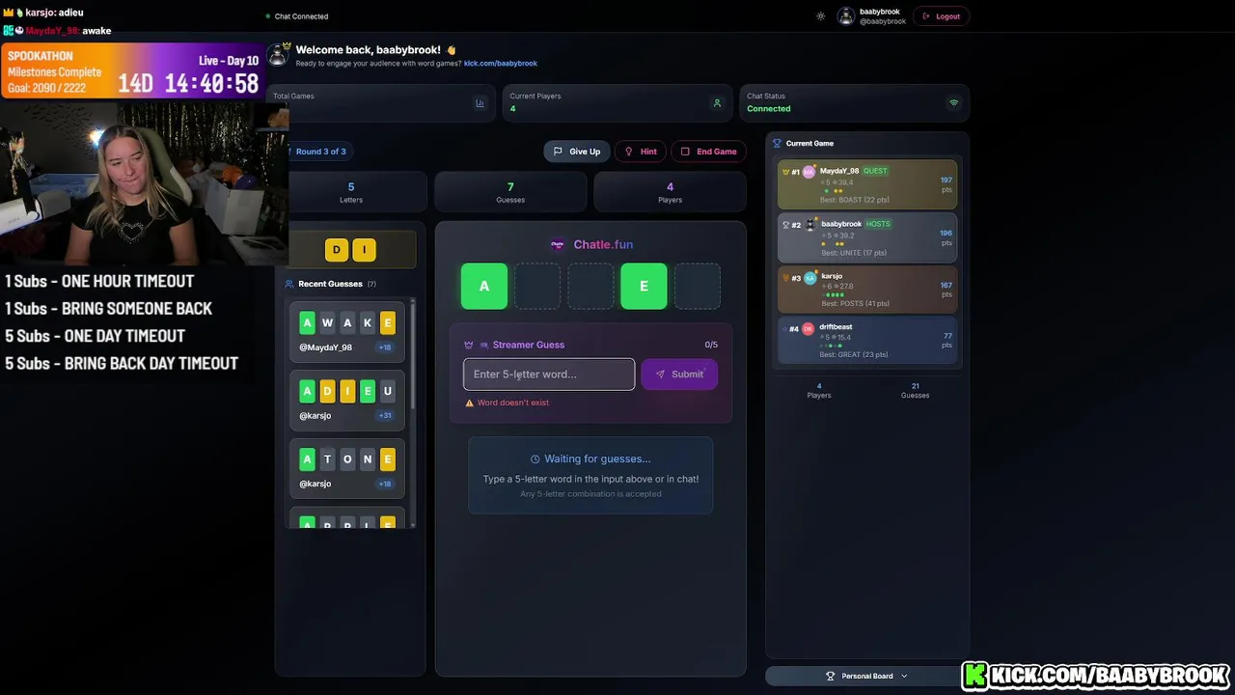This screenshot has width=1235, height=695.
Task: Select baabybrook leaderboard row
Action: 867,237
